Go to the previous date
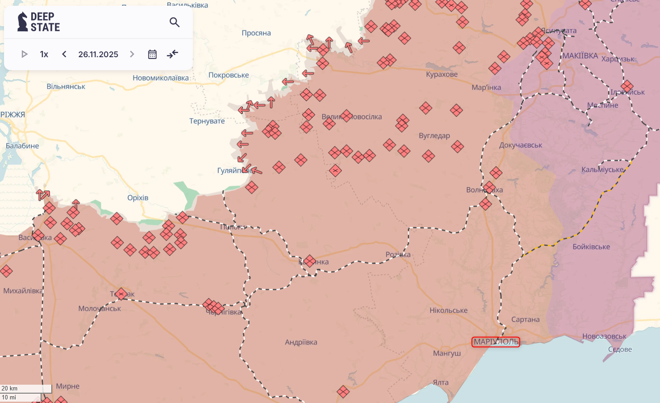The image size is (660, 403). click(64, 54)
